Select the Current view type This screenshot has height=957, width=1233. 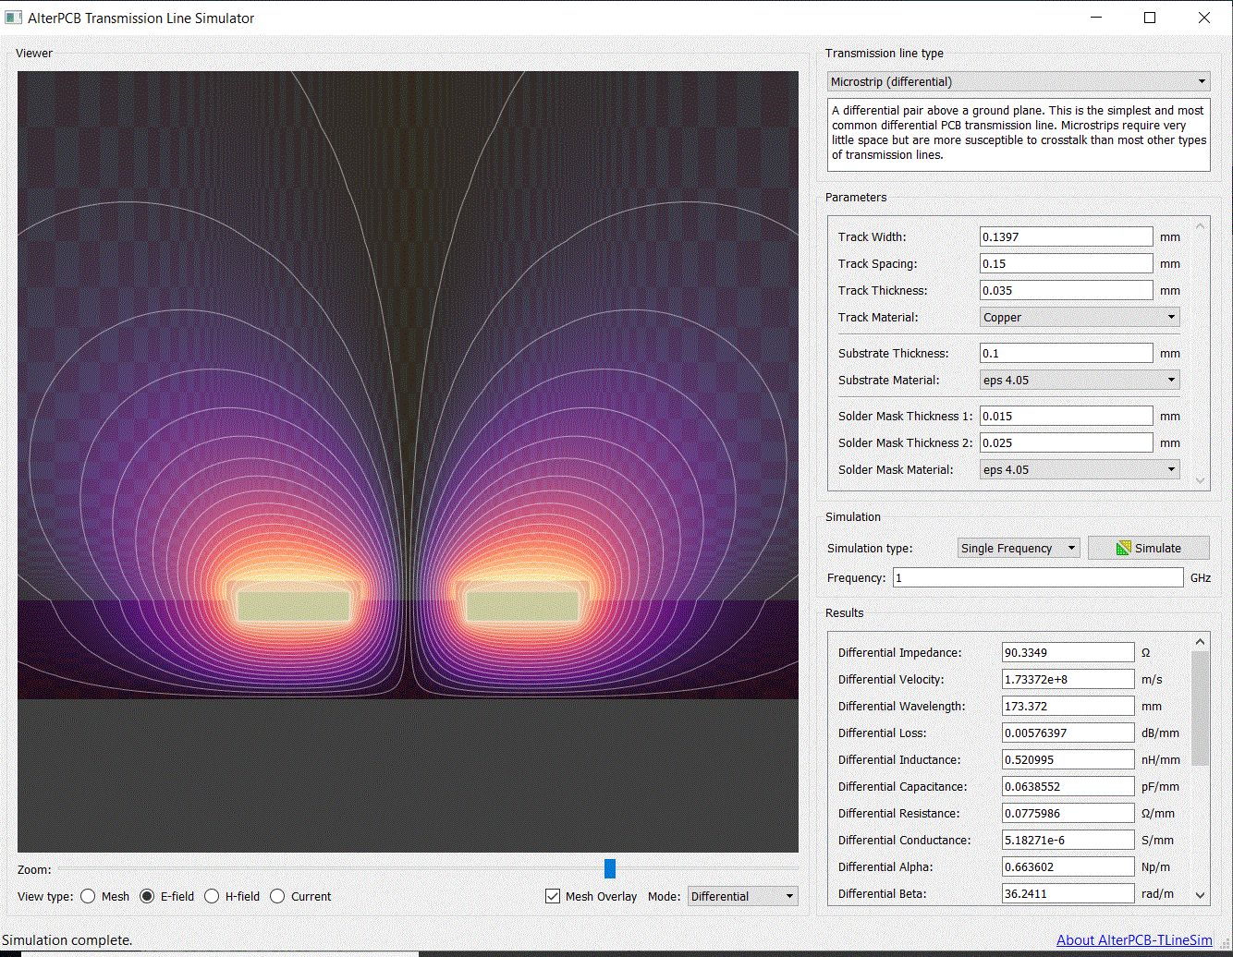pos(277,896)
